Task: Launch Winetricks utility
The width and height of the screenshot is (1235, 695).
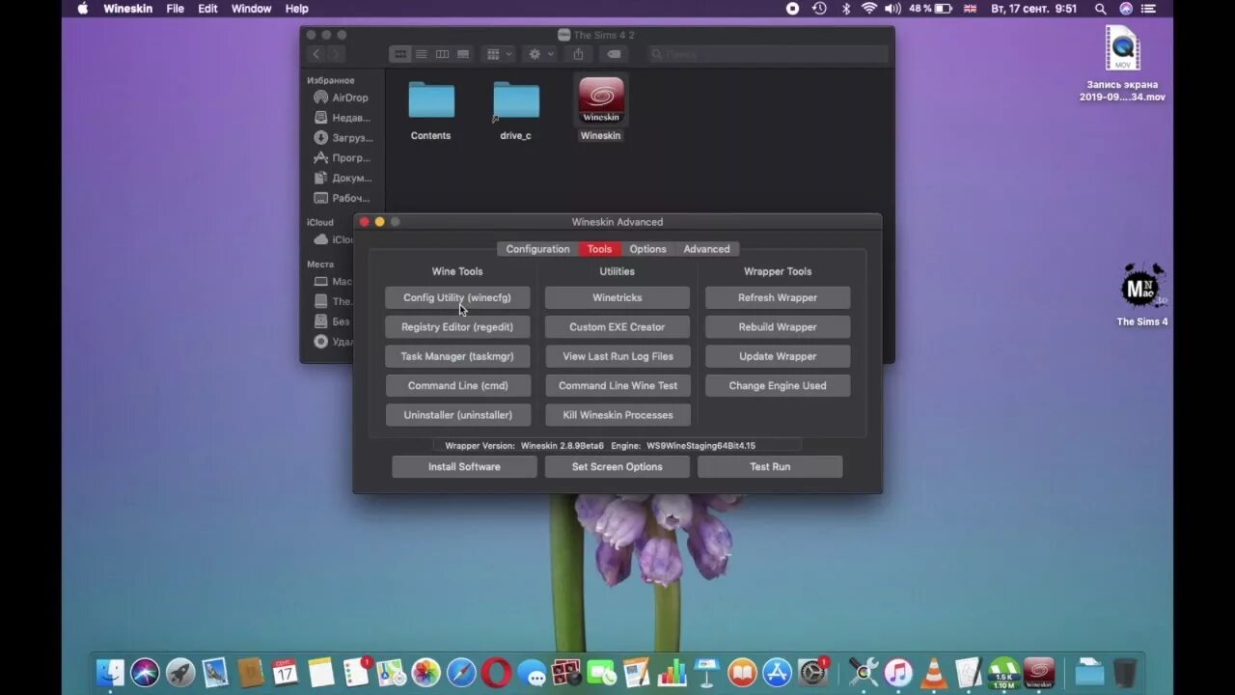Action: [617, 297]
